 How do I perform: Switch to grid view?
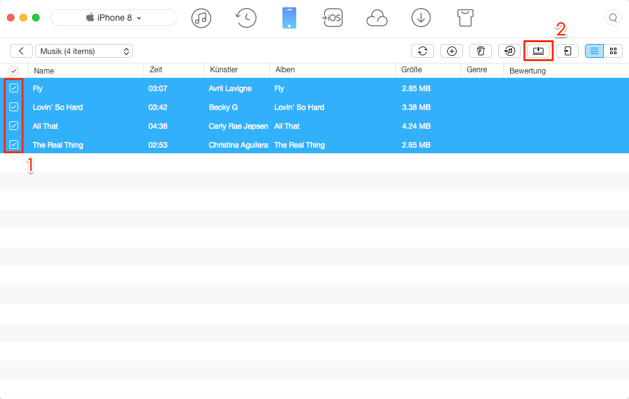point(613,51)
